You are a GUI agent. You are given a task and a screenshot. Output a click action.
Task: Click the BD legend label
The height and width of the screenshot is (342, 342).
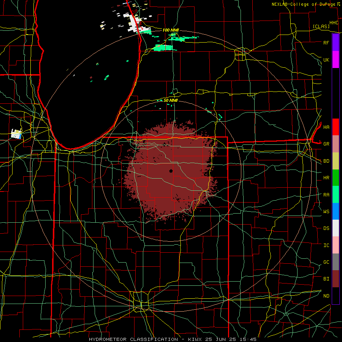326,161
